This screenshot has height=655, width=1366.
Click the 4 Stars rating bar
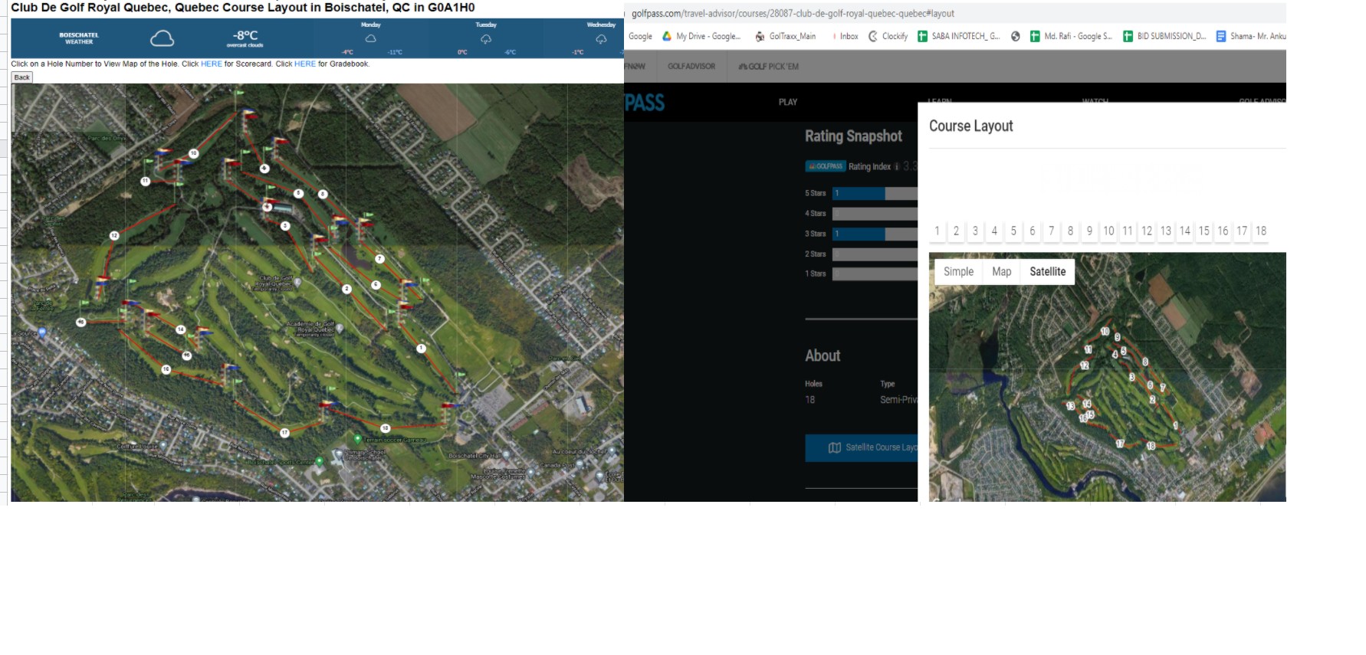[875, 214]
